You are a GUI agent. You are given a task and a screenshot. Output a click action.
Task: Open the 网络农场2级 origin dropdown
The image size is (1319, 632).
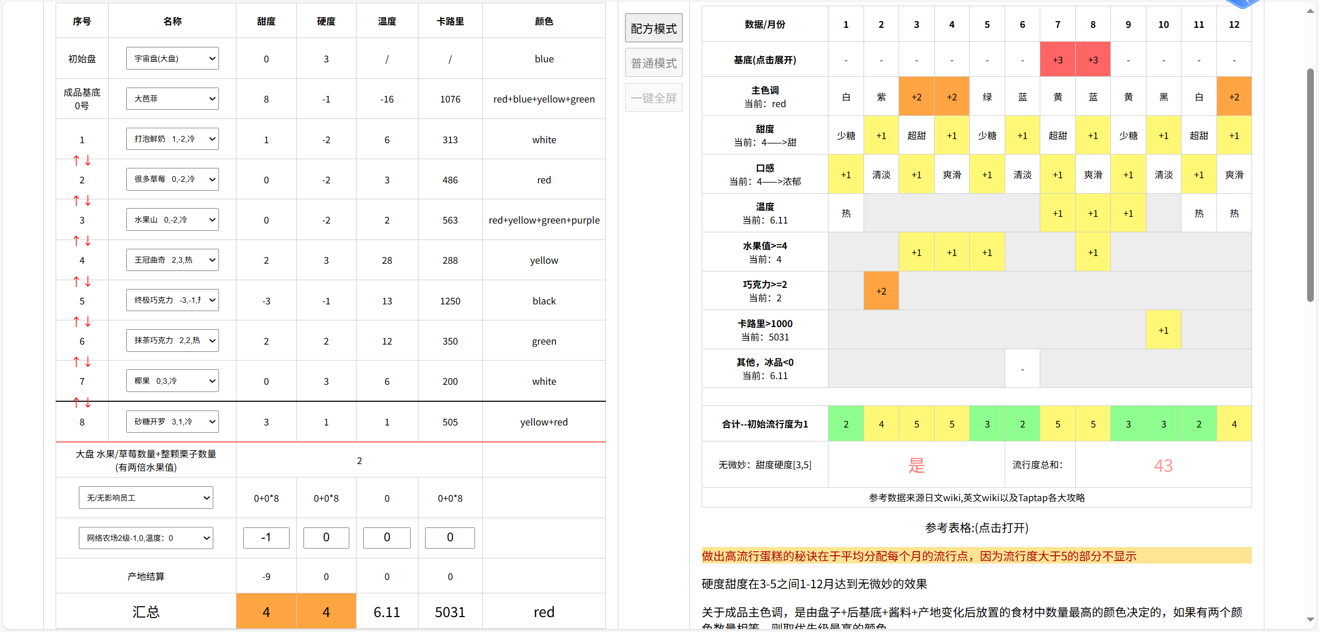tap(146, 538)
